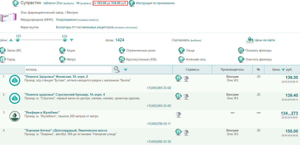Image resolution: width=300 pixels, height=145 pixels.
Task: Click the Производитель dots in Векфарм row
Action: point(232,113)
